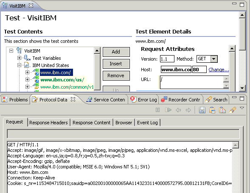The image size is (250, 193).
Task: Expand the www.ibm.com/us/ request node
Action: (27, 79)
